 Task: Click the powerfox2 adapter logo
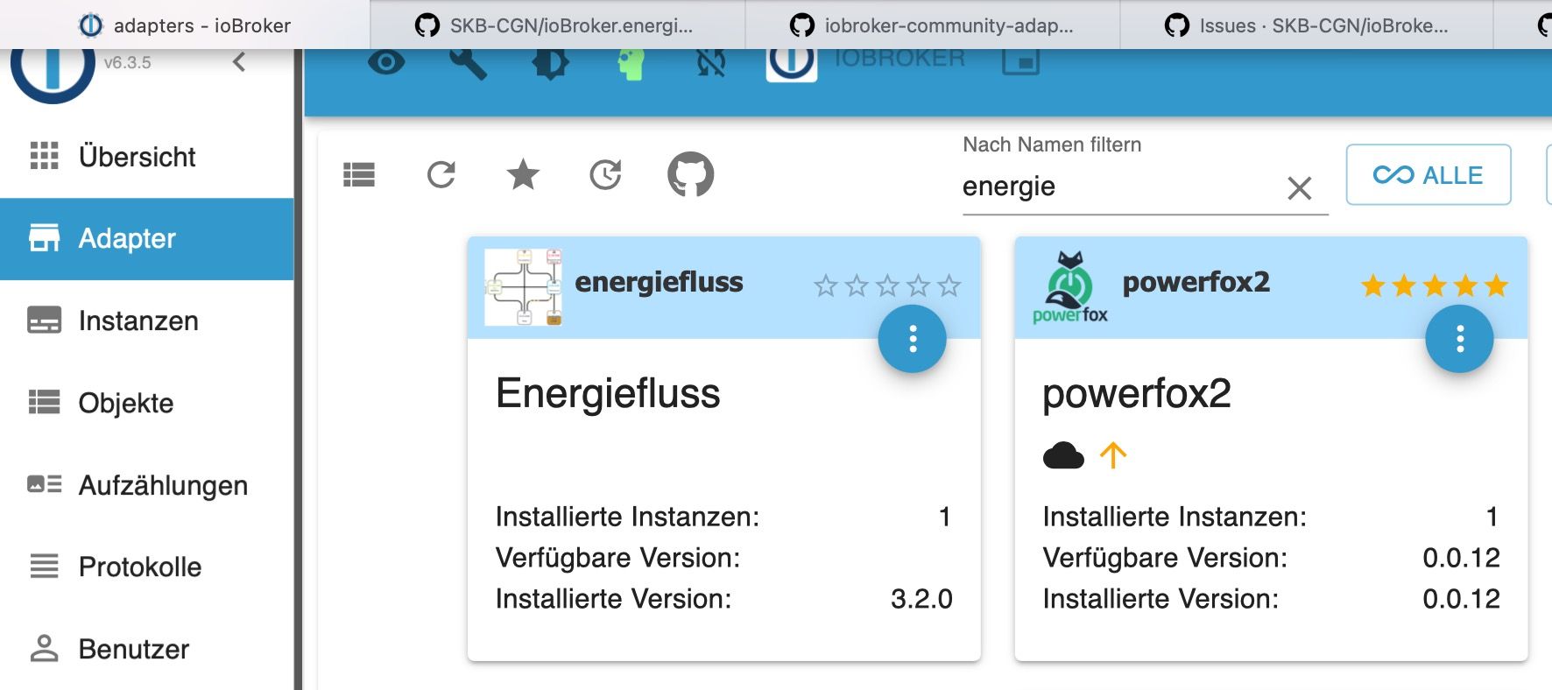point(1070,287)
